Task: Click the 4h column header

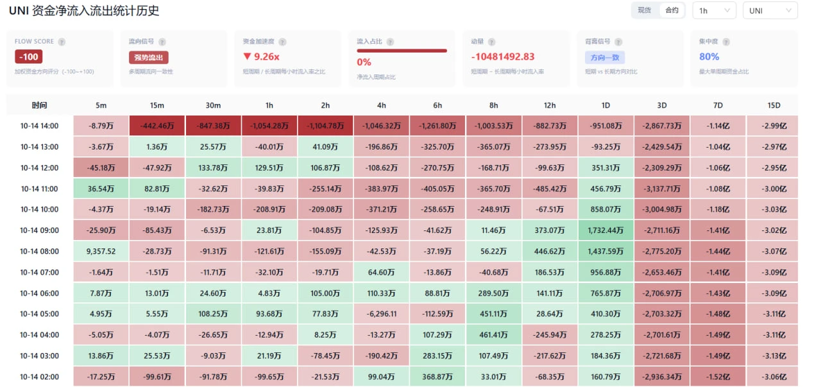Action: tap(382, 105)
